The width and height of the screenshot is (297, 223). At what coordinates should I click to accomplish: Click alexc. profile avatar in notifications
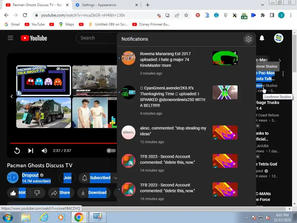[x=128, y=132]
